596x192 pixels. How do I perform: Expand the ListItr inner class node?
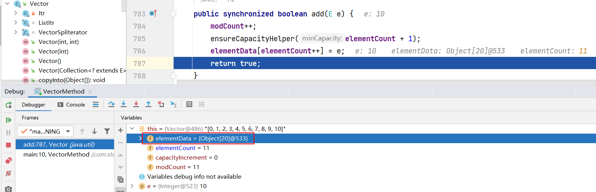(16, 23)
